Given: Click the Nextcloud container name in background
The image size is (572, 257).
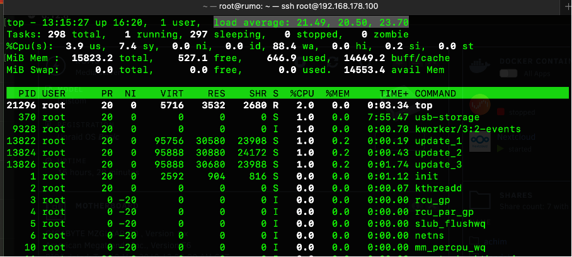Looking at the screenshot, I should pos(516,137).
